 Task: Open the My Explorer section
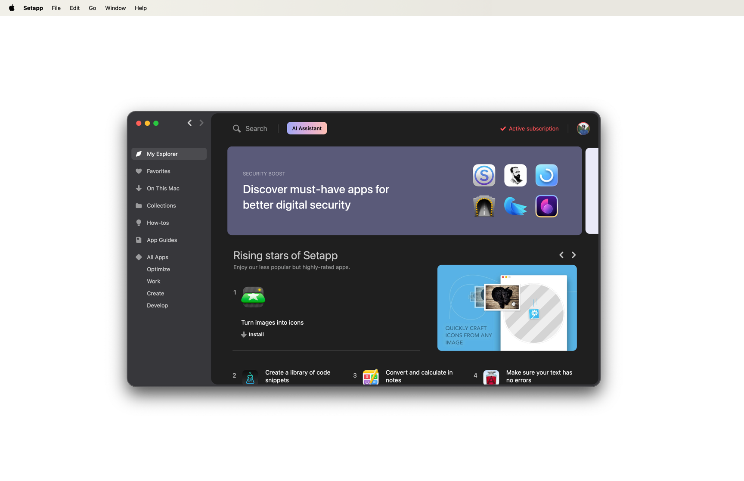pyautogui.click(x=169, y=154)
